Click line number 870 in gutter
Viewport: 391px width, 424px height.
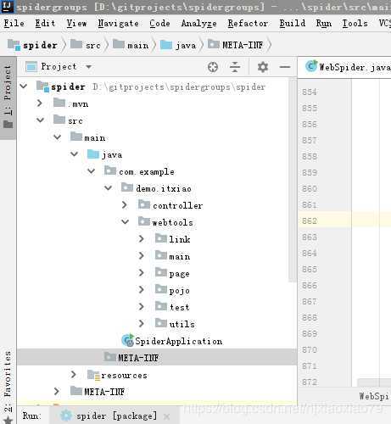310,349
